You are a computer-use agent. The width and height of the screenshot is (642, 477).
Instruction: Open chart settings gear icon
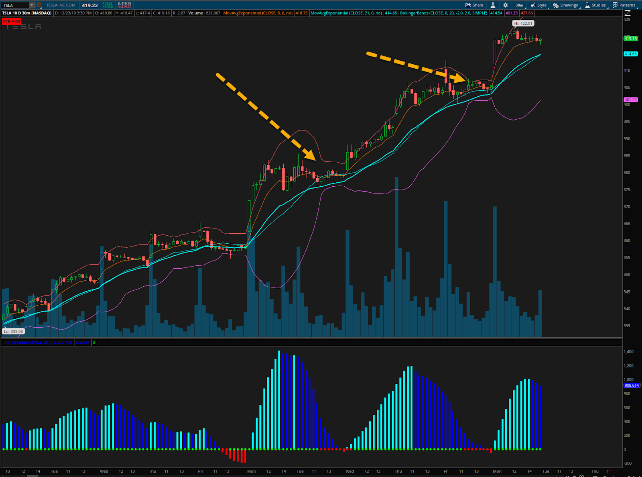(506, 5)
